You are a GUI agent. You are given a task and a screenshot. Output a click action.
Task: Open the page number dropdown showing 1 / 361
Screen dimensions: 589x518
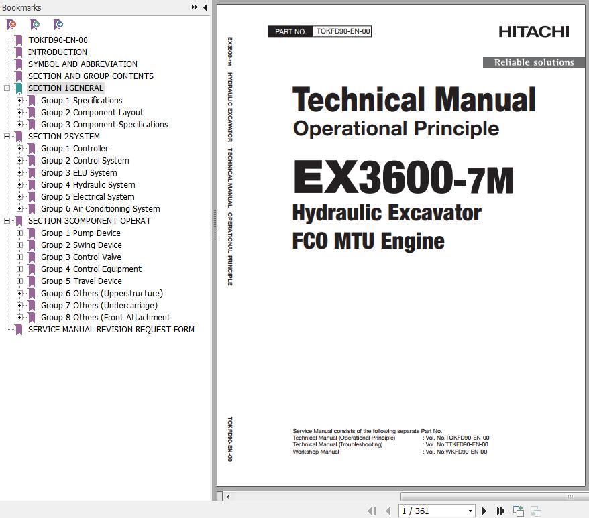(x=470, y=511)
